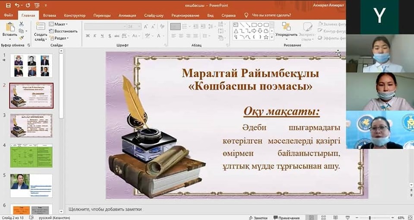Expand the Layout (Макет) dropdown

[x=58, y=24]
